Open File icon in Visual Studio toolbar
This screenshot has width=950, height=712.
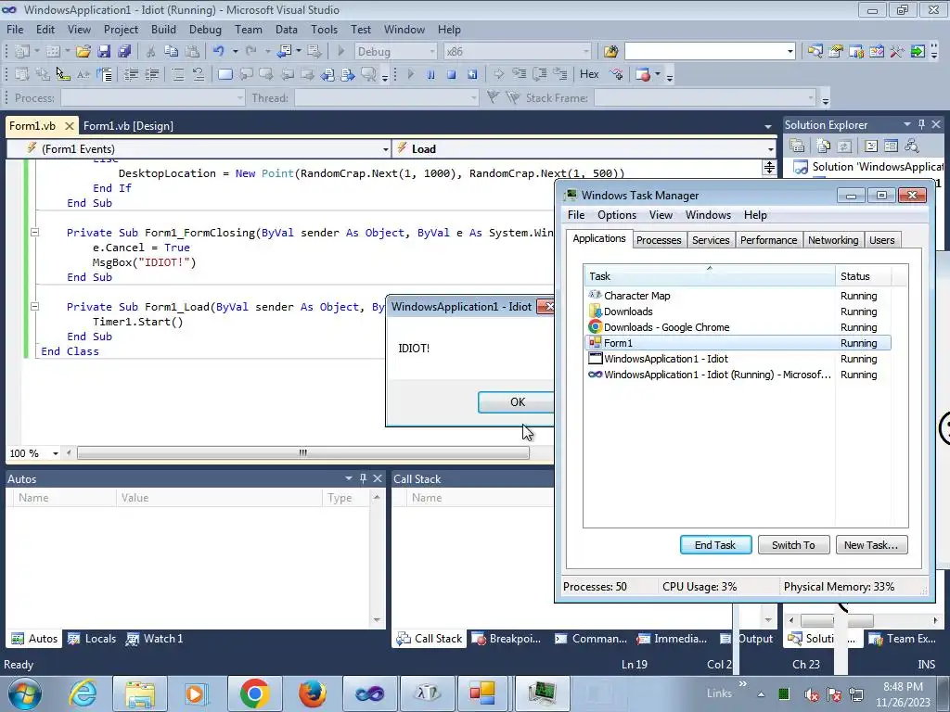(83, 52)
